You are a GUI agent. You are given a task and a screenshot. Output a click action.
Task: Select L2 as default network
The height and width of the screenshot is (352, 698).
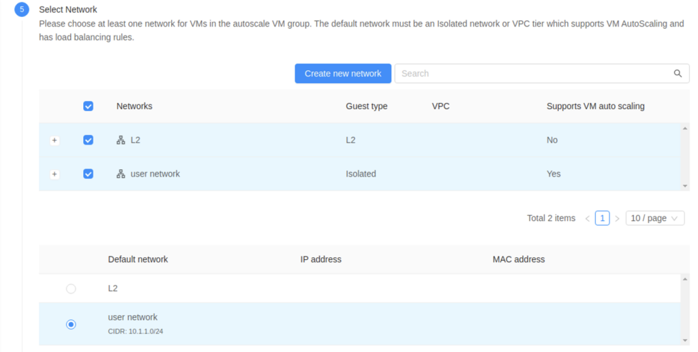click(x=71, y=289)
